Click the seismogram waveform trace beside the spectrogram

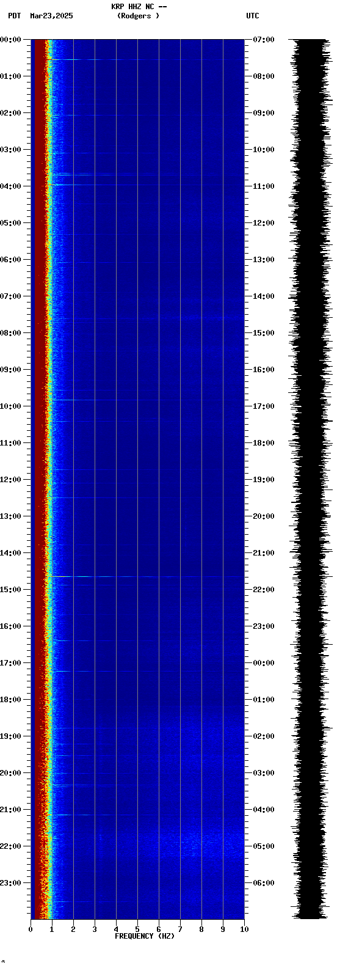coord(311,479)
